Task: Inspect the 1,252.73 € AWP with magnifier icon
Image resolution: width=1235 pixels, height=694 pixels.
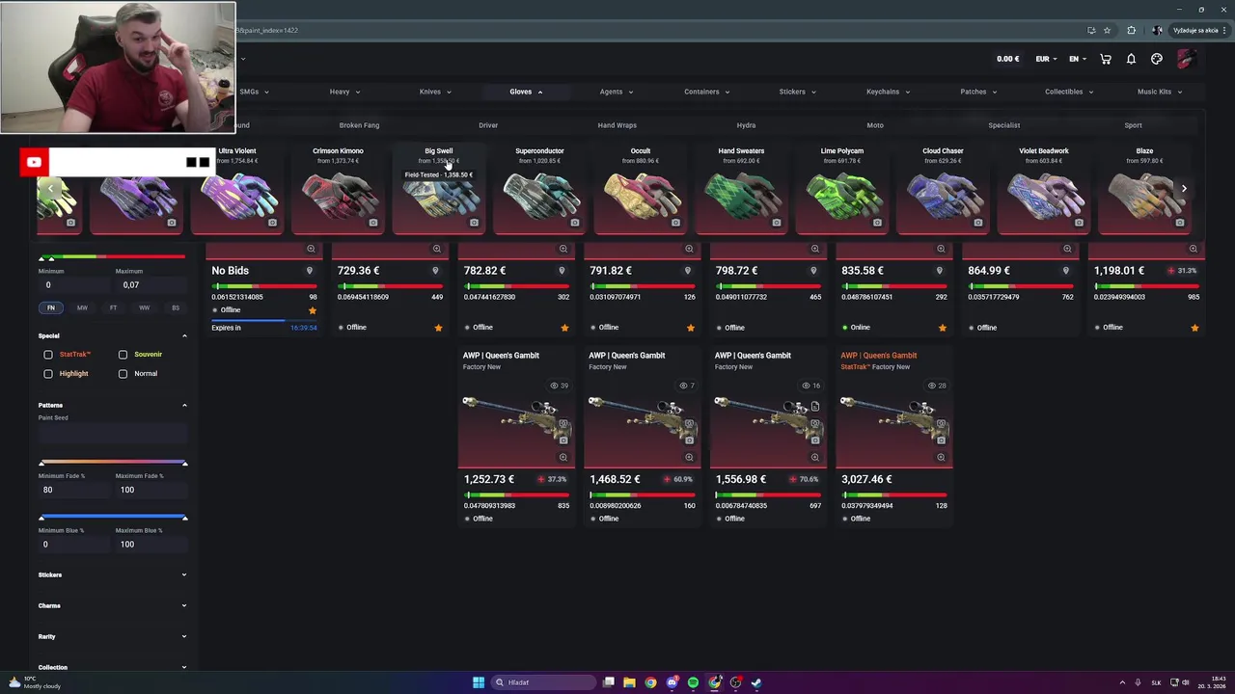Action: click(x=563, y=457)
